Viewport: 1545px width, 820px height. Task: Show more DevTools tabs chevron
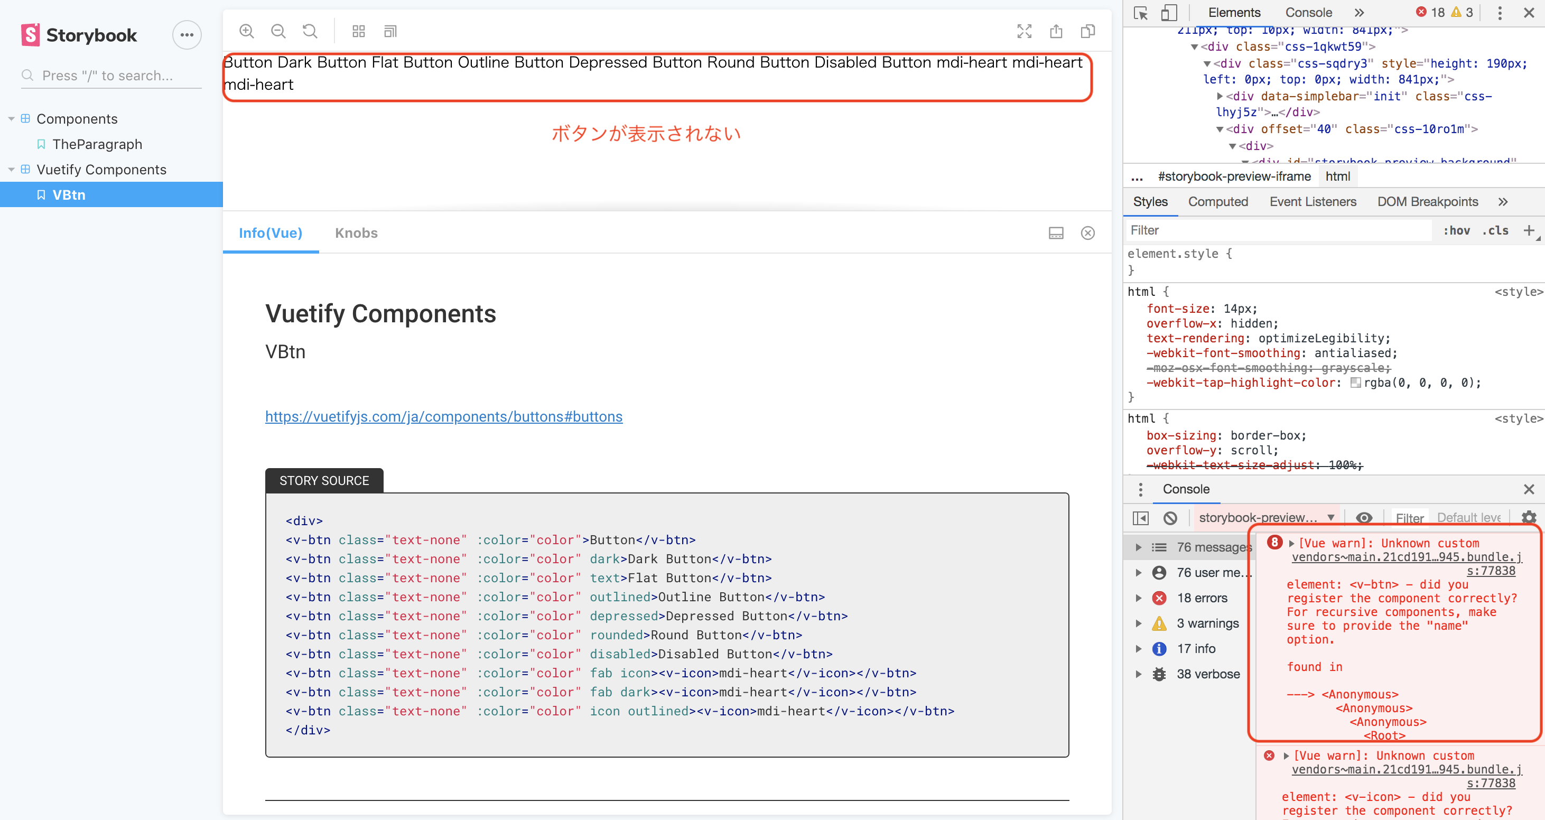1359,13
